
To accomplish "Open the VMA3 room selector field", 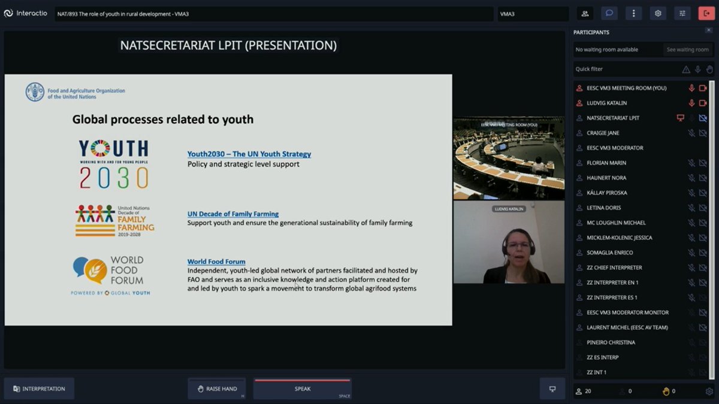I will [x=533, y=14].
